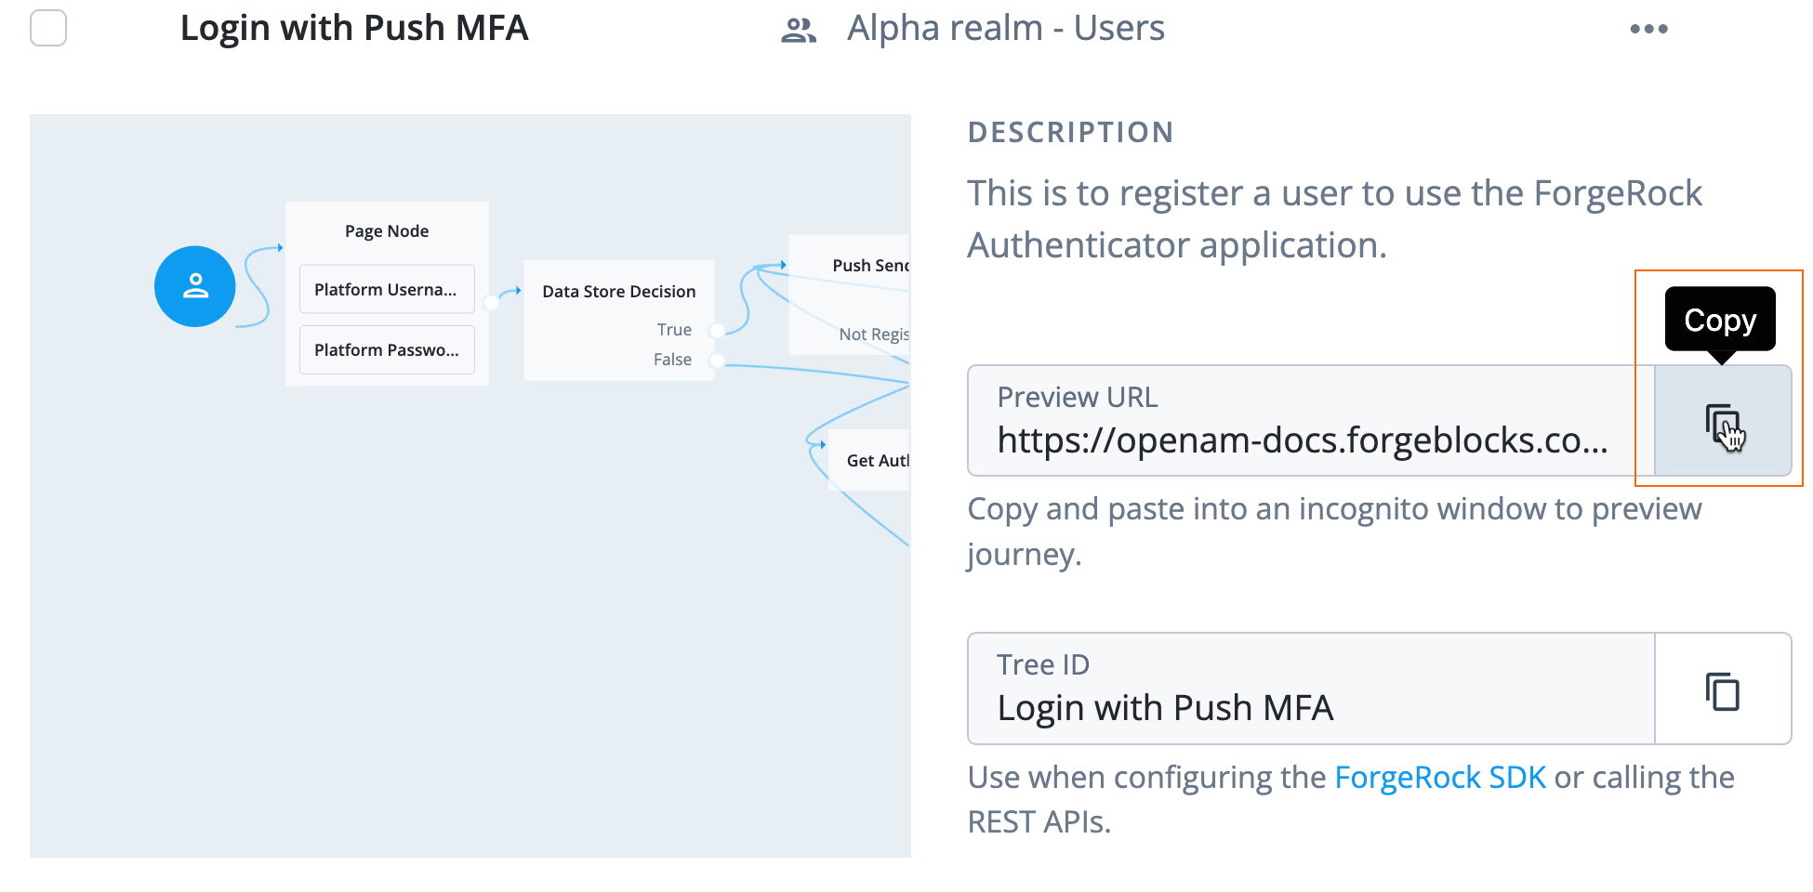Check the journey selection checkbox next to the title
This screenshot has width=1813, height=892.
47,28
